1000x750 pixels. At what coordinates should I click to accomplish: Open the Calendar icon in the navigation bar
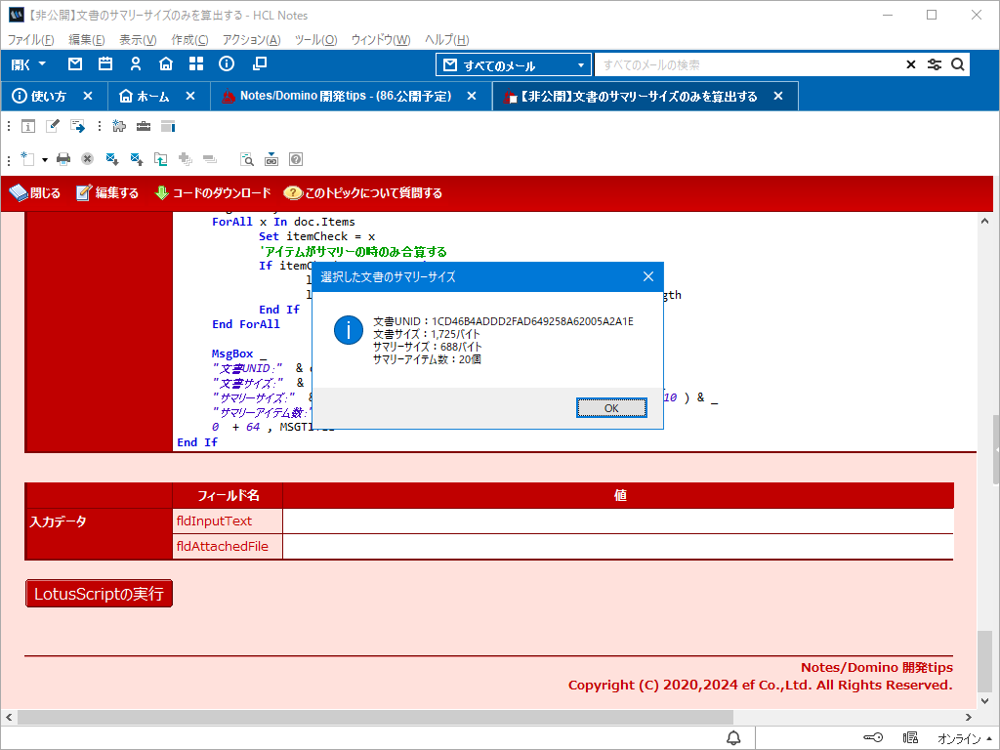pyautogui.click(x=105, y=64)
